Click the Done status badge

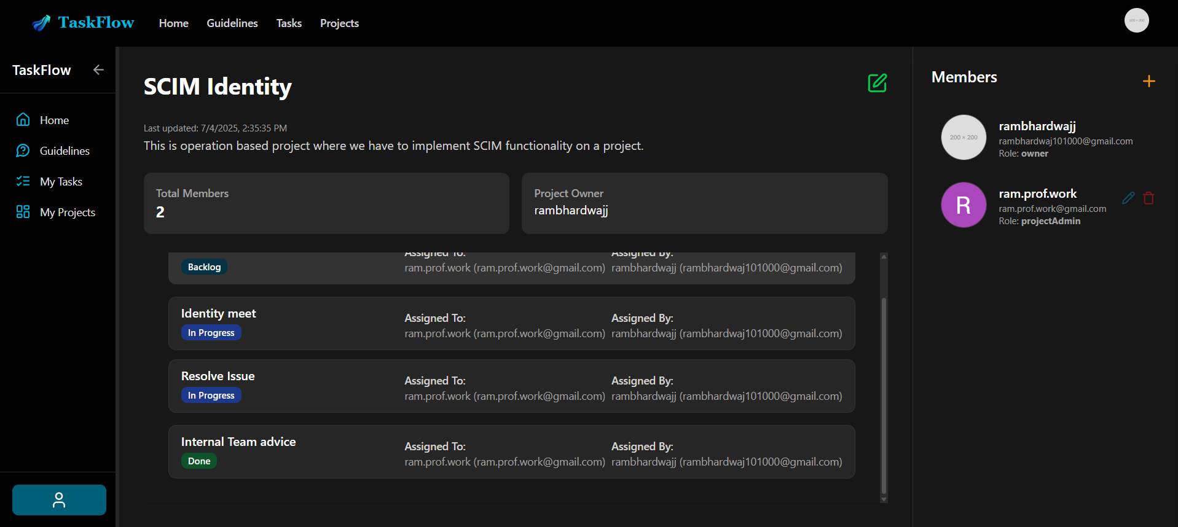199,461
